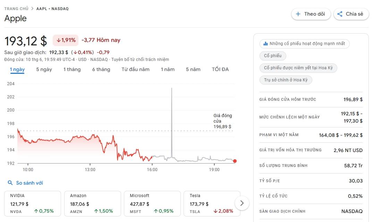Viewport: 373px width, 222px height.
Task: Open Trụ sở chính ở Hoa Kỳ chip
Action: (x=286, y=80)
